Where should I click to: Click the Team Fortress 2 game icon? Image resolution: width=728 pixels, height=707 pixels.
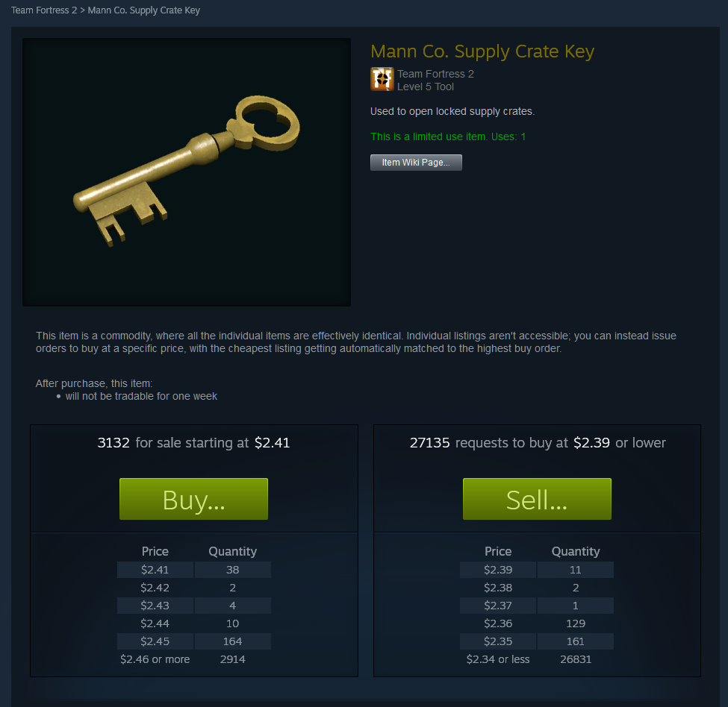pos(382,79)
